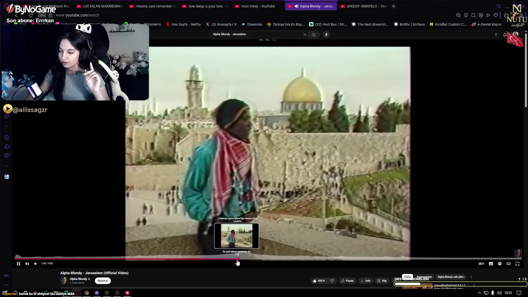Open the video hover preview thumbnail
The image size is (528, 297).
237,236
